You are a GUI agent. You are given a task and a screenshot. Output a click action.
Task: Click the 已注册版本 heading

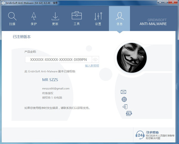(x=22, y=37)
